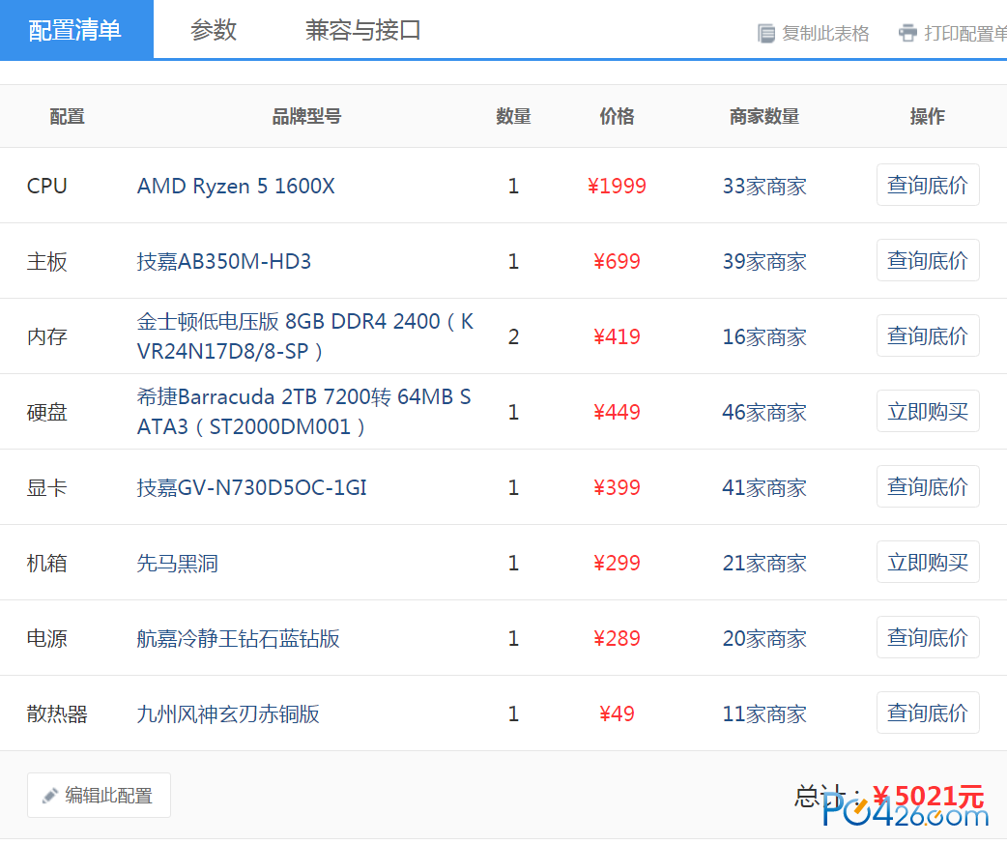Click the 20家商家 link
Screen dimensions: 1007x844
(764, 638)
